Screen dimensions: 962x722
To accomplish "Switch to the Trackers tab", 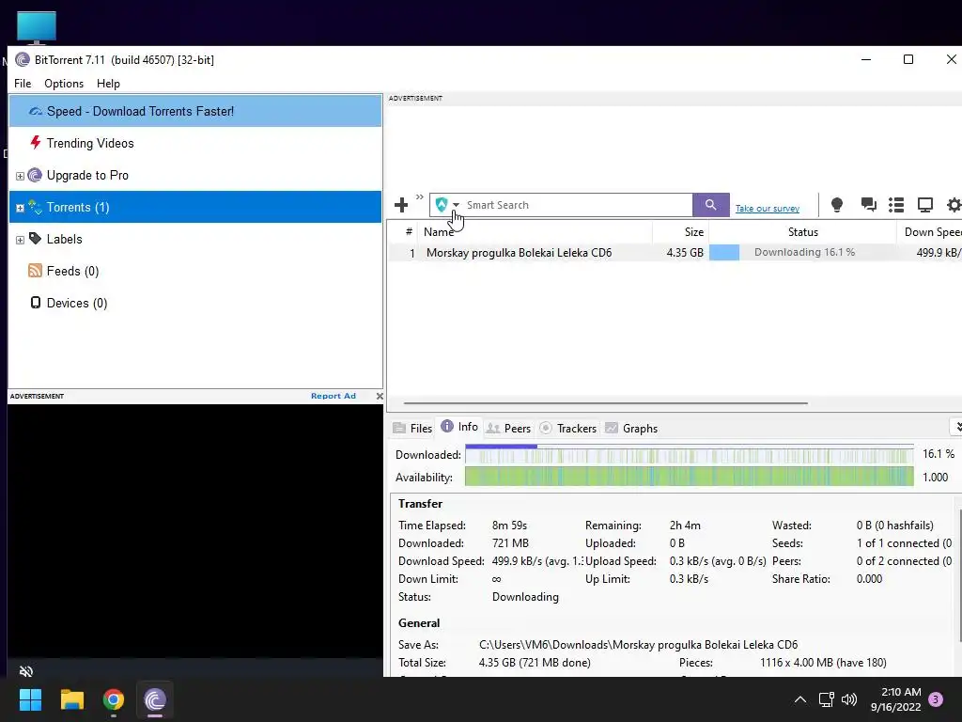I will [x=568, y=428].
